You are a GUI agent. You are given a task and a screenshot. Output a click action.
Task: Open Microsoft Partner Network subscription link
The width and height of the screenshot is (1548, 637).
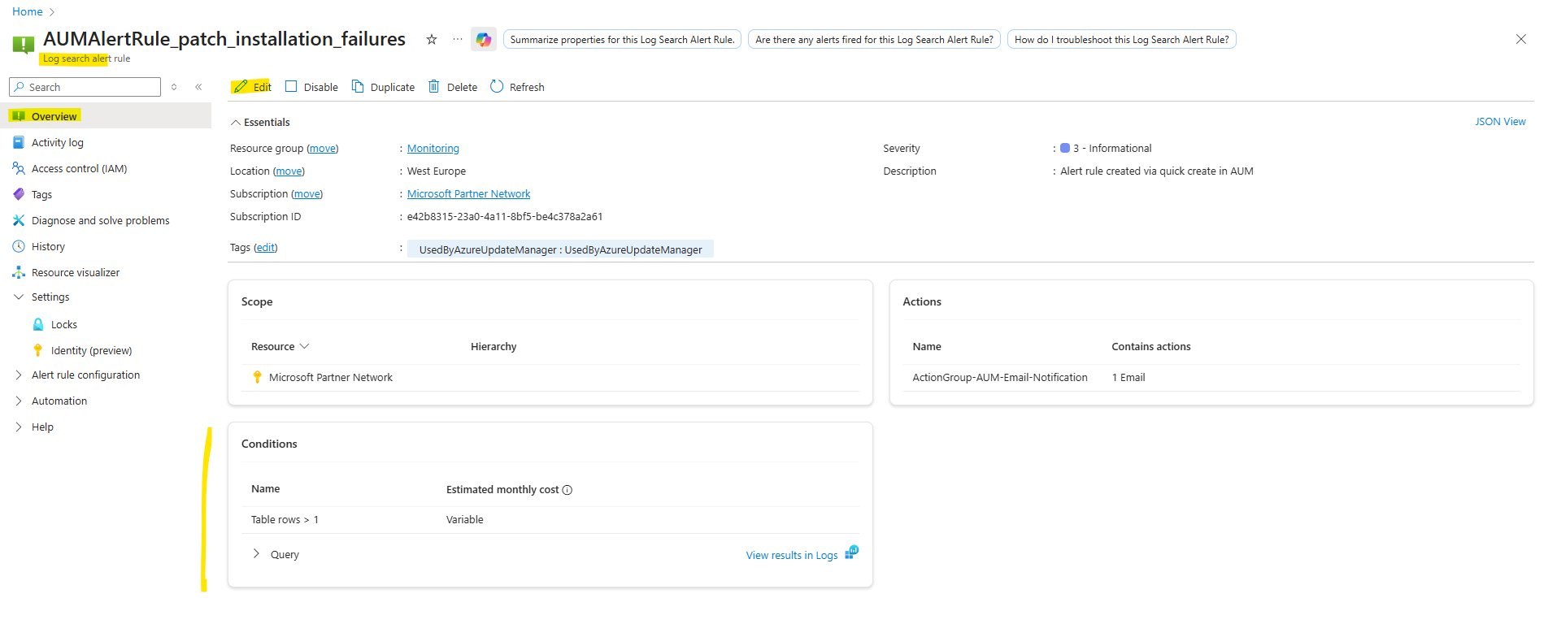pos(468,194)
